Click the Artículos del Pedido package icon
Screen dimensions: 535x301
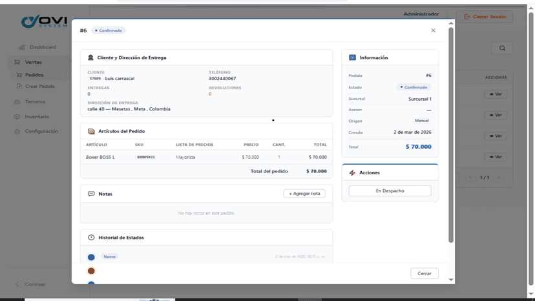coord(91,131)
